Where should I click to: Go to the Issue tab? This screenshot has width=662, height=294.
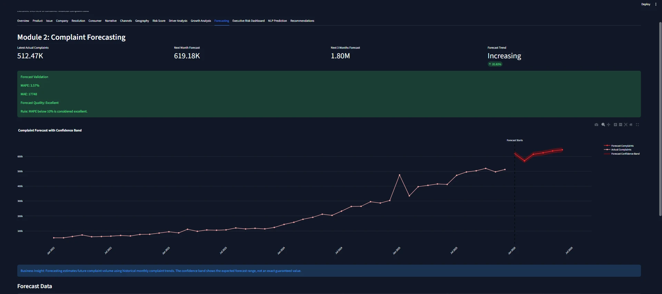tap(49, 21)
